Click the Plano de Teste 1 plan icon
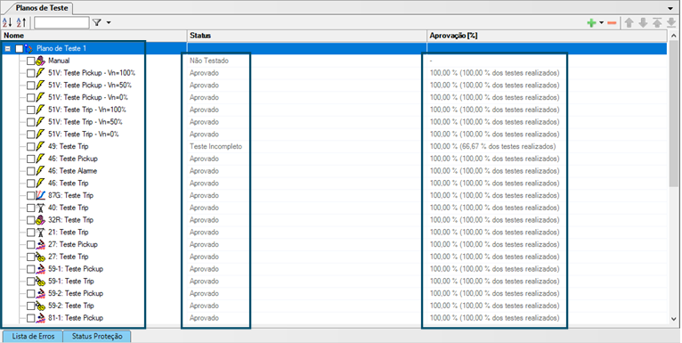 point(28,48)
